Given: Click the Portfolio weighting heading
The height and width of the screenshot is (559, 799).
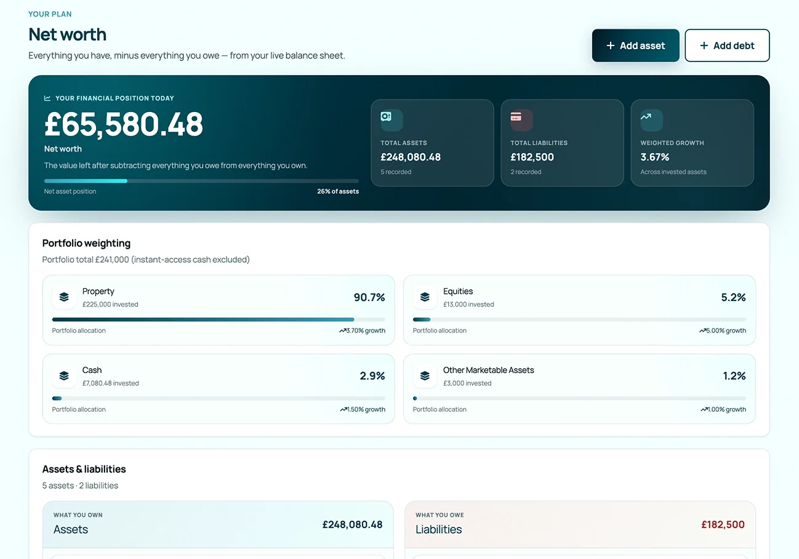Looking at the screenshot, I should coord(86,243).
